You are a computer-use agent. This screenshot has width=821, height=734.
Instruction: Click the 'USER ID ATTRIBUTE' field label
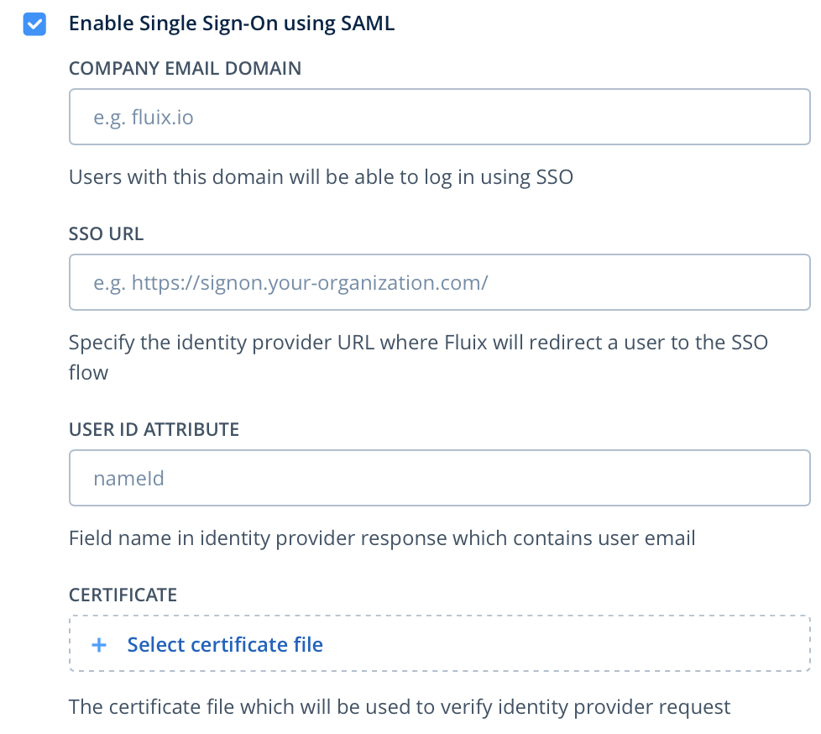coord(154,430)
